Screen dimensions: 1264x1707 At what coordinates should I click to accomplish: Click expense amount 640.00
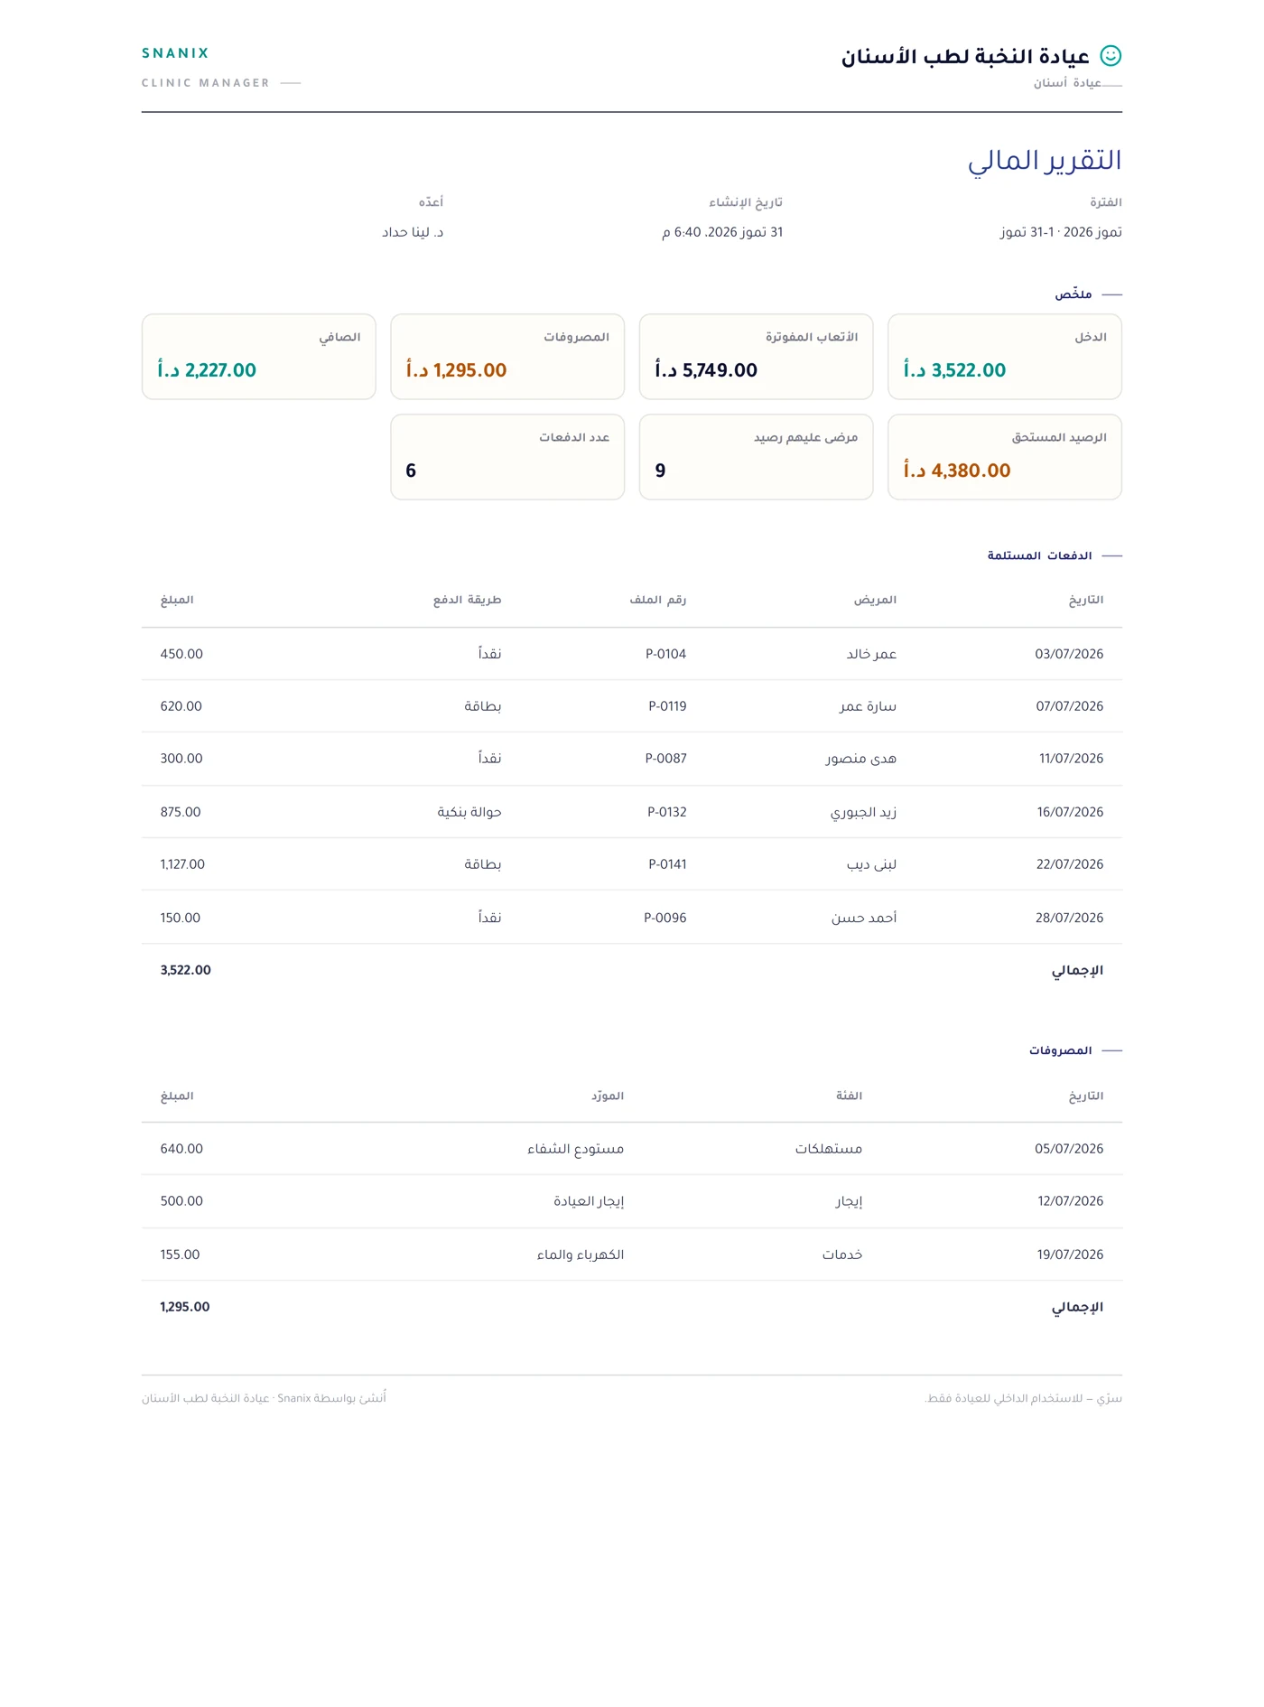pyautogui.click(x=181, y=1149)
